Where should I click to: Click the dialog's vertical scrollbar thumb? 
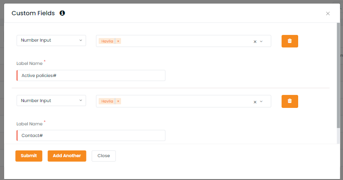pyautogui.click(x=338, y=75)
